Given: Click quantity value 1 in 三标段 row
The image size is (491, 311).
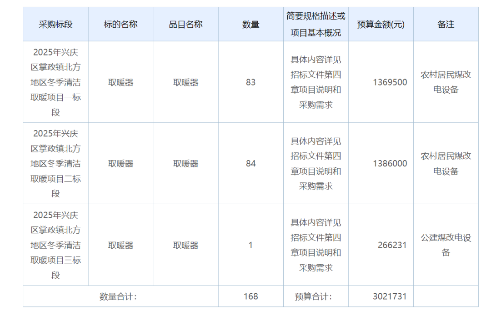Looking at the screenshot, I should 251,245.
